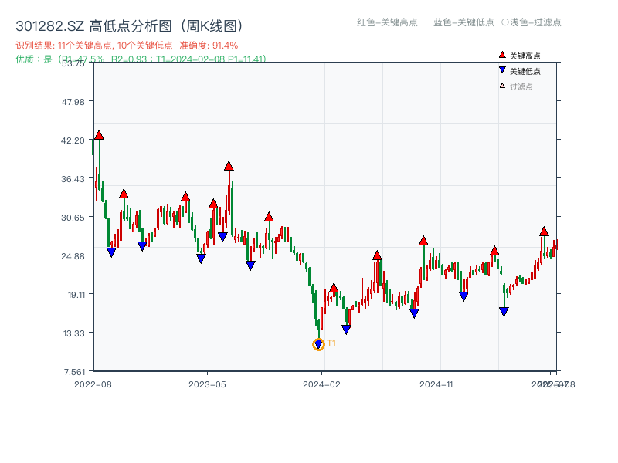Click the 36.43 y-axis label
618x463 pixels.
73,179
